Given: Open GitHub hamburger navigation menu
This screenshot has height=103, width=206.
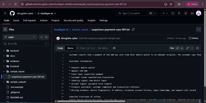Looking at the screenshot, I should (5, 13).
